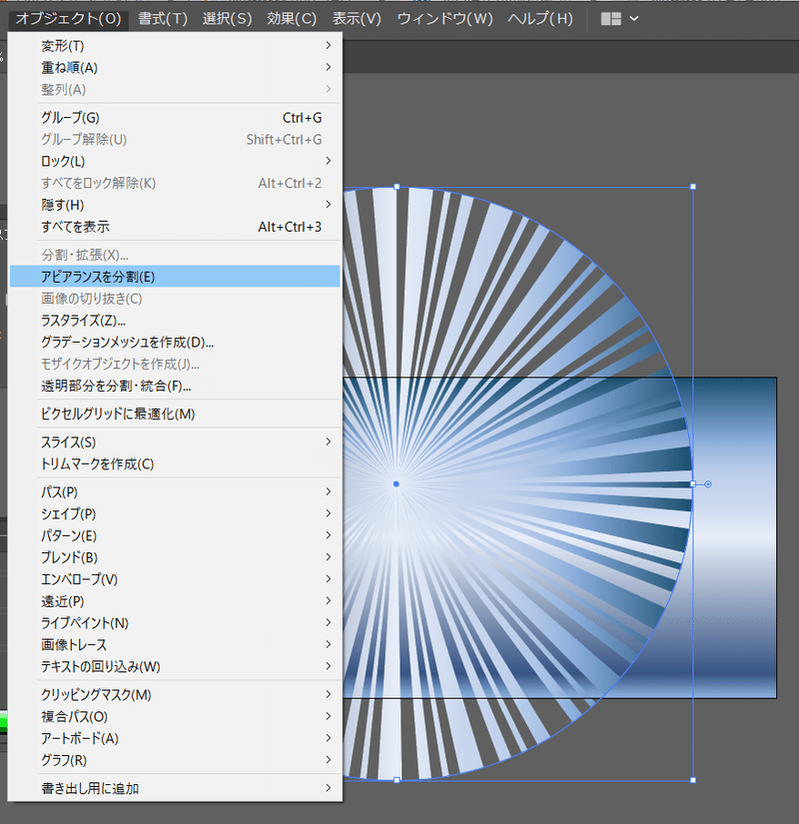Click the bottom-right bounding box handle
Viewport: 799px width, 824px height.
point(693,780)
